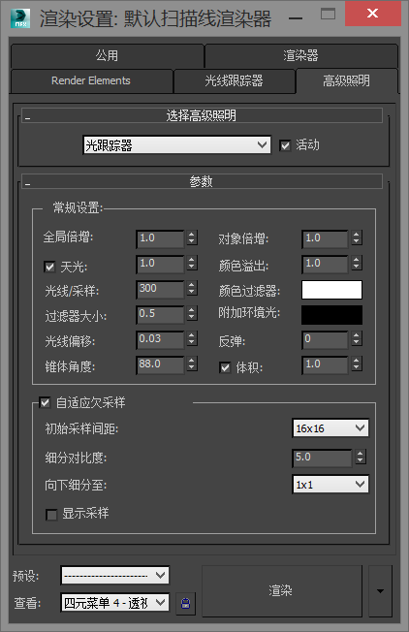Open the Render Elements tab
The height and width of the screenshot is (632, 409).
click(91, 80)
